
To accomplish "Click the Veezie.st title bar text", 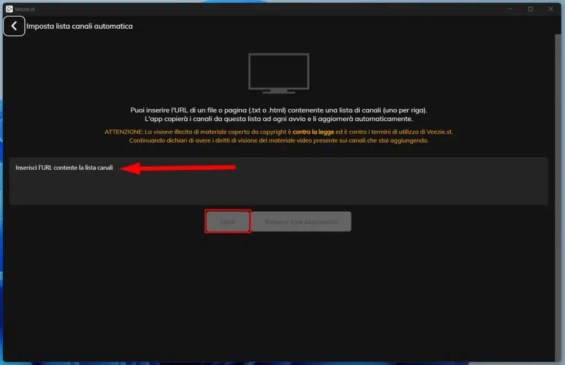I will coord(24,9).
